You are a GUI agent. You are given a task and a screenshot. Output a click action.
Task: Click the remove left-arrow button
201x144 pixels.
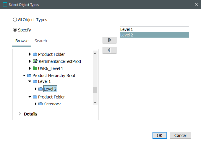click(x=109, y=50)
